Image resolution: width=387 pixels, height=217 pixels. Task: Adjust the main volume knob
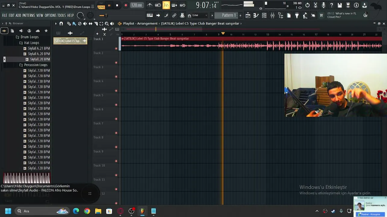point(80,15)
